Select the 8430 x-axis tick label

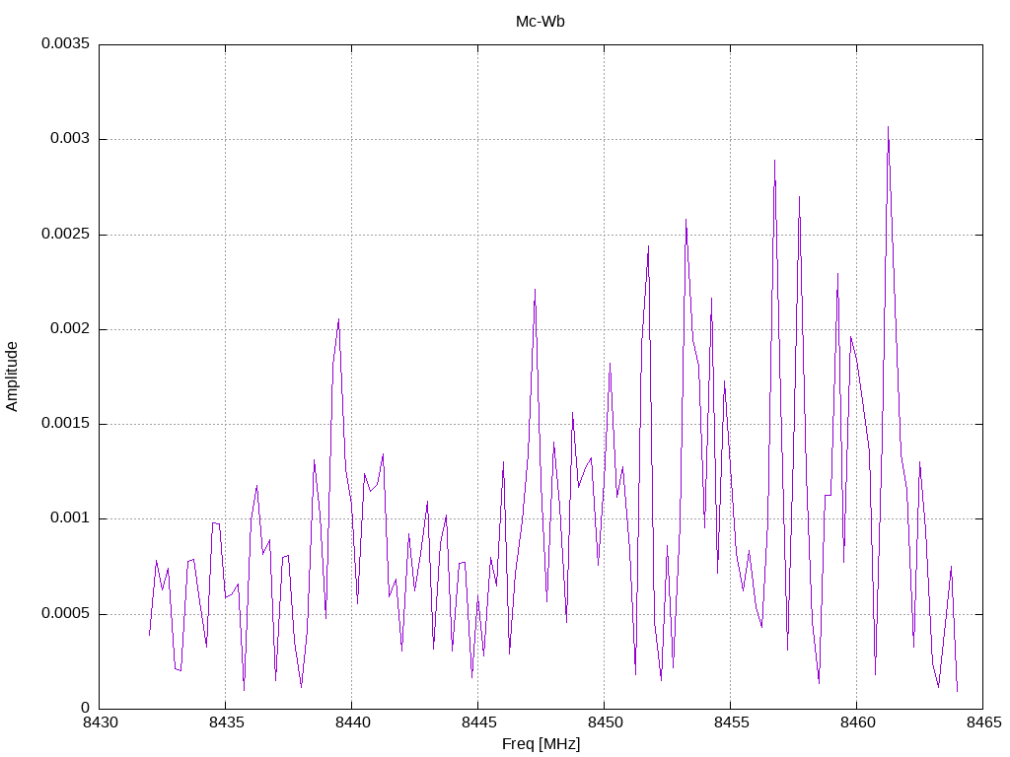100,723
